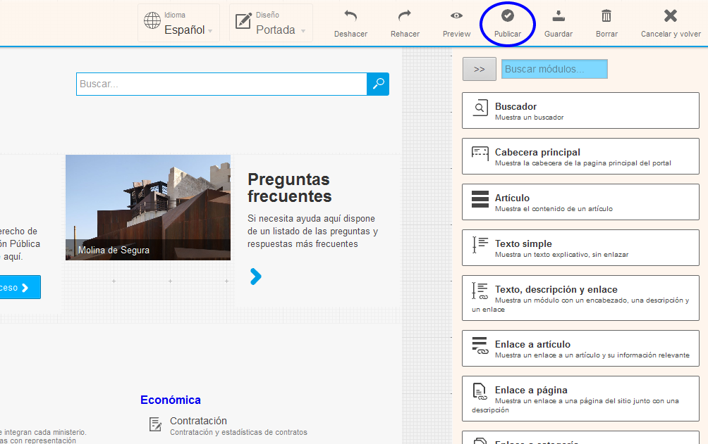Click the Buscar módulos filter field

[554, 69]
